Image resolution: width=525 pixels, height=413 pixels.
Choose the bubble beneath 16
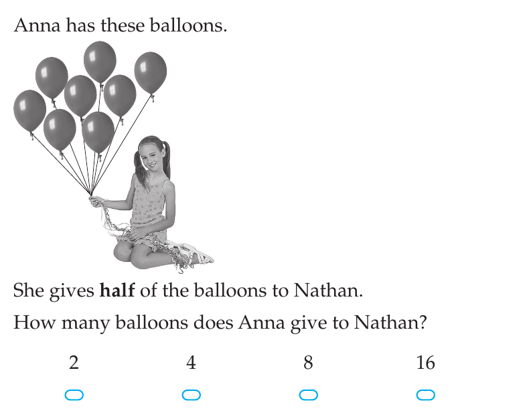click(426, 395)
